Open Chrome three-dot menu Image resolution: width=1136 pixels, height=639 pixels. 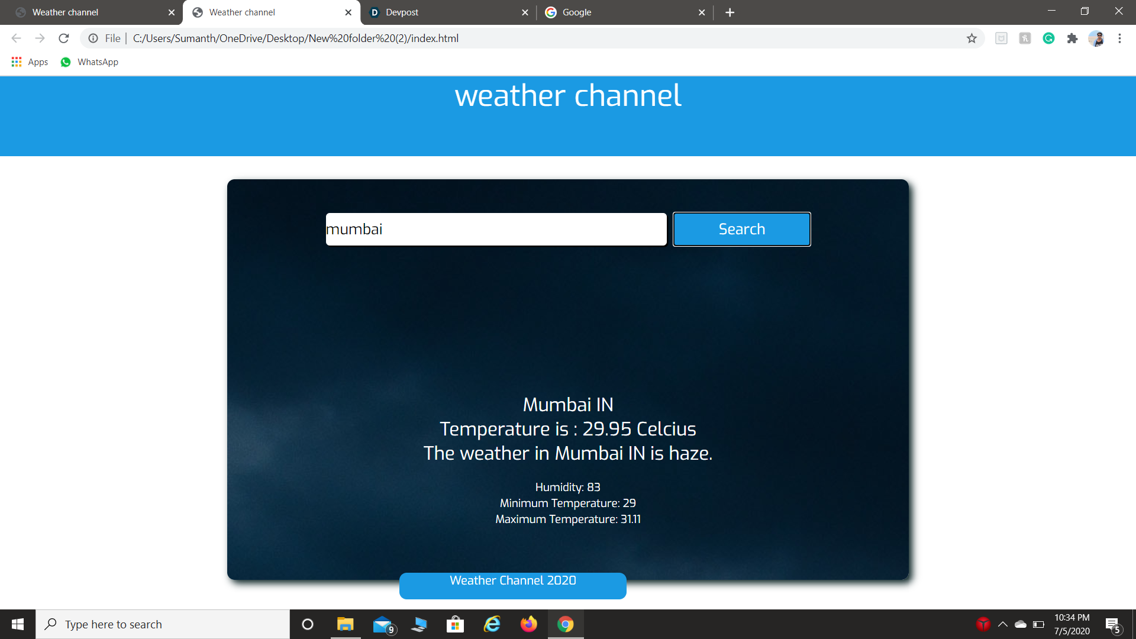(x=1119, y=38)
